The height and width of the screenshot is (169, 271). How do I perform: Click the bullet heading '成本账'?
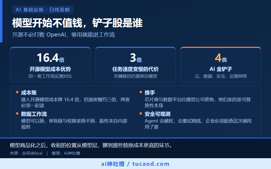coord(29,92)
